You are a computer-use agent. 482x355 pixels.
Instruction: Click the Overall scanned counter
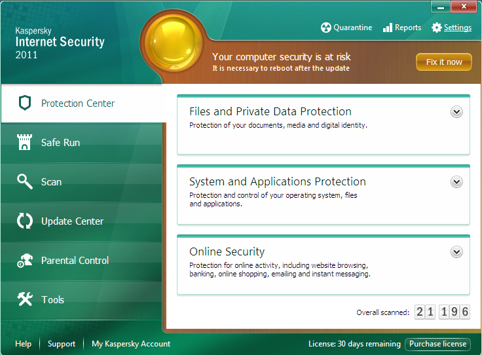pyautogui.click(x=442, y=312)
